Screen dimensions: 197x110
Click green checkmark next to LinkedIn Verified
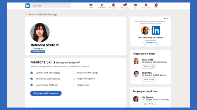[x=79, y=62]
